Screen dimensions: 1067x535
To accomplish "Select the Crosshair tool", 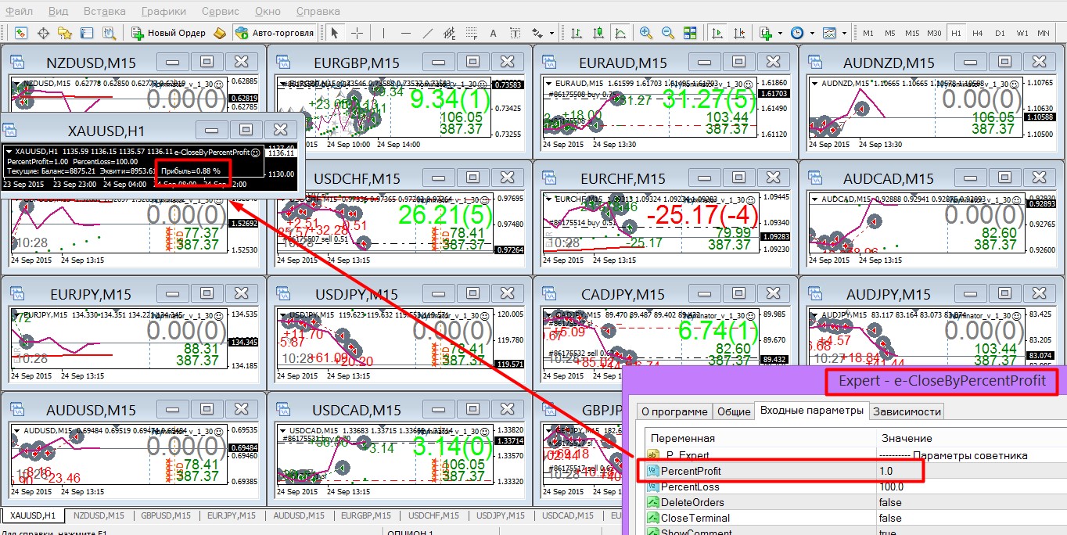I will click(x=357, y=33).
